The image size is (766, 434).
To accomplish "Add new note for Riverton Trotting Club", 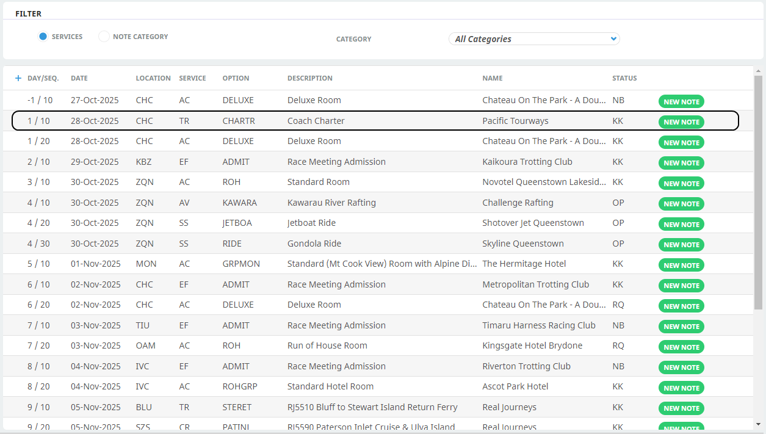I will 681,367.
